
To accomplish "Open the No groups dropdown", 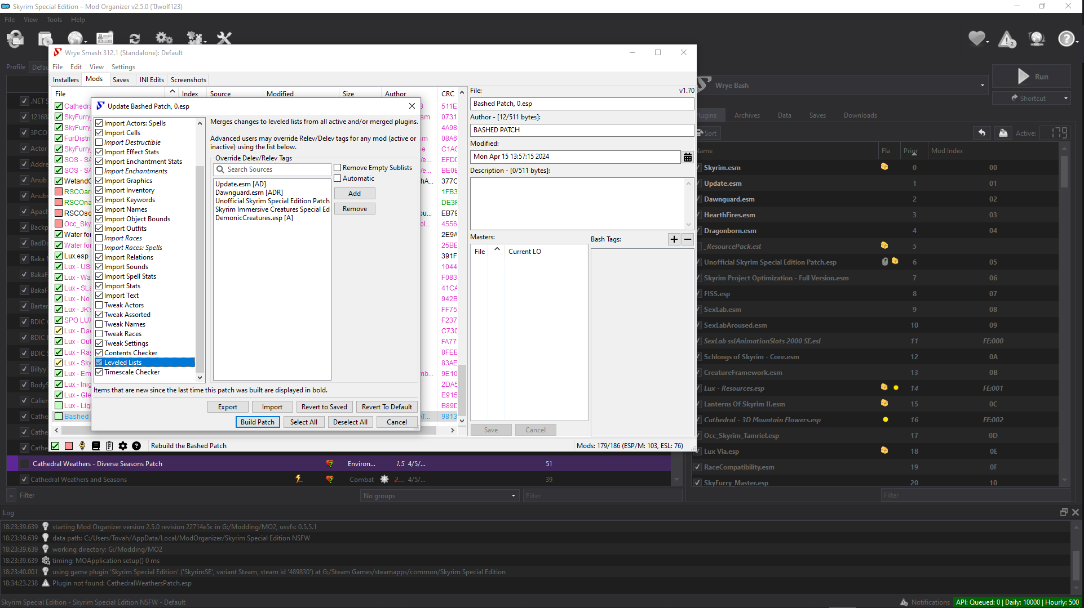I will click(440, 496).
